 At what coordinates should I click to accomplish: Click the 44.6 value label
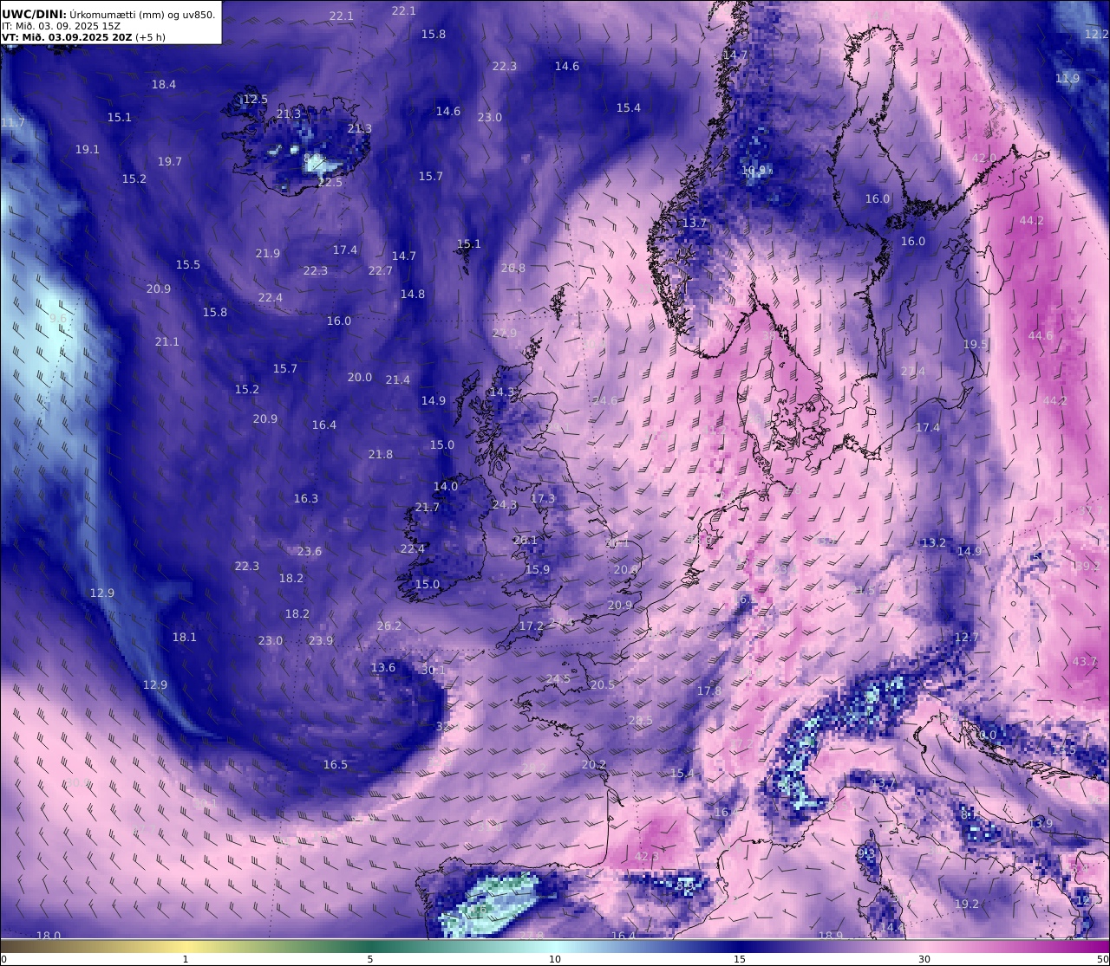1040,335
